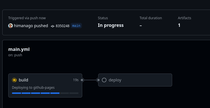
Task: Click the build job's output connector dot
Action: [82, 80]
